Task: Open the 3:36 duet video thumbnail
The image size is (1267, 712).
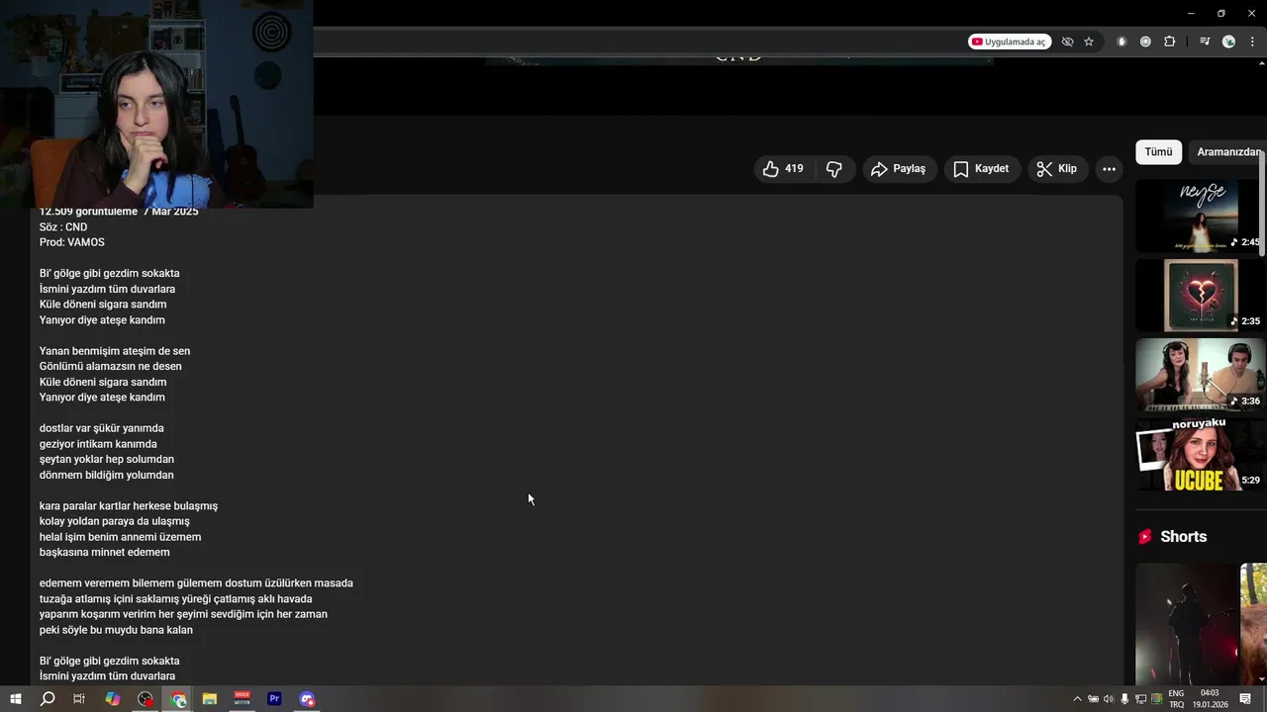Action: pyautogui.click(x=1200, y=374)
